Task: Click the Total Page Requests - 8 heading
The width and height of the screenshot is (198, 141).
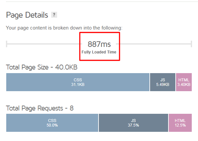Action: (40, 108)
